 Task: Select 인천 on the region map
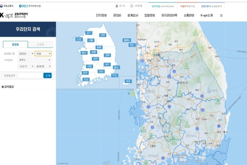coord(79,39)
